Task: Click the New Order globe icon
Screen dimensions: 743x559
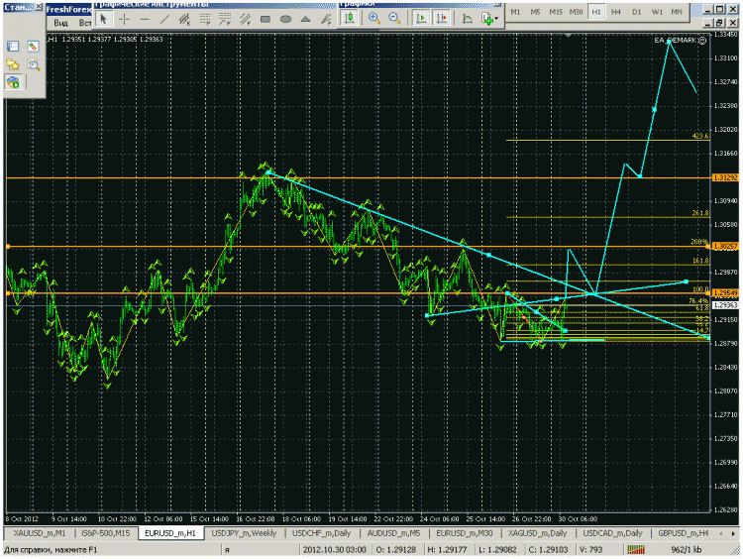Action: [x=13, y=82]
